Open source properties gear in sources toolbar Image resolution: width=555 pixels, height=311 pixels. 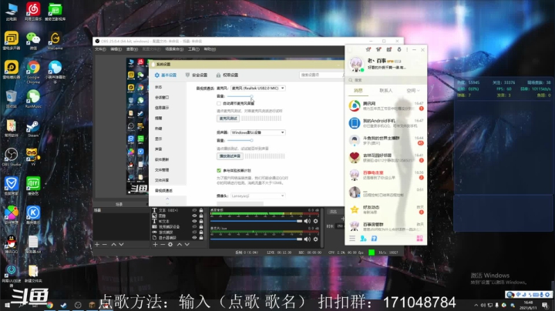coord(170,245)
